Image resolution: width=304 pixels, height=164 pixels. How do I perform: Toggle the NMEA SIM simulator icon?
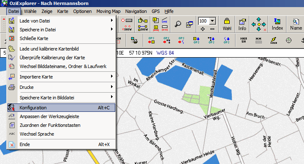244,40
